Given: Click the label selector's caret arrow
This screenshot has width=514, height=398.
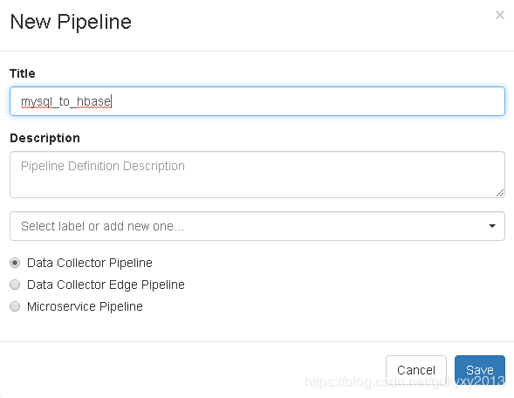Looking at the screenshot, I should [x=491, y=226].
